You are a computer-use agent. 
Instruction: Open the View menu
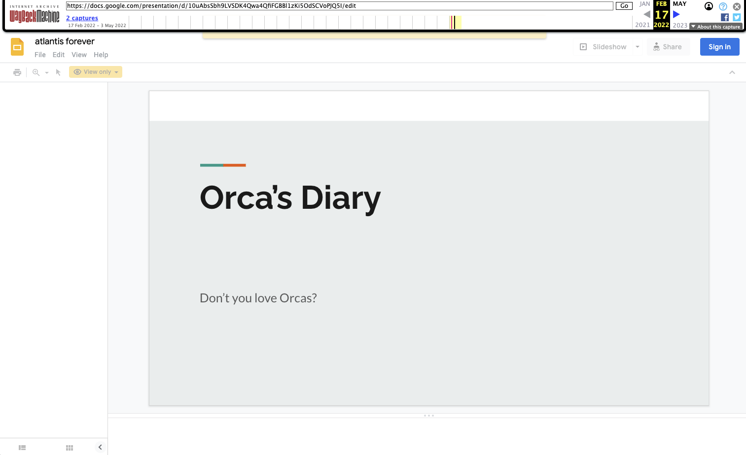pos(79,55)
